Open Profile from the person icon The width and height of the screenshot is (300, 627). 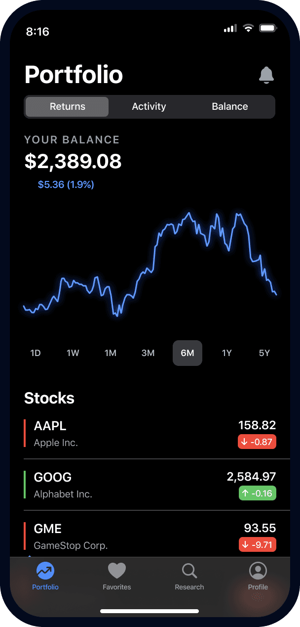(x=258, y=571)
